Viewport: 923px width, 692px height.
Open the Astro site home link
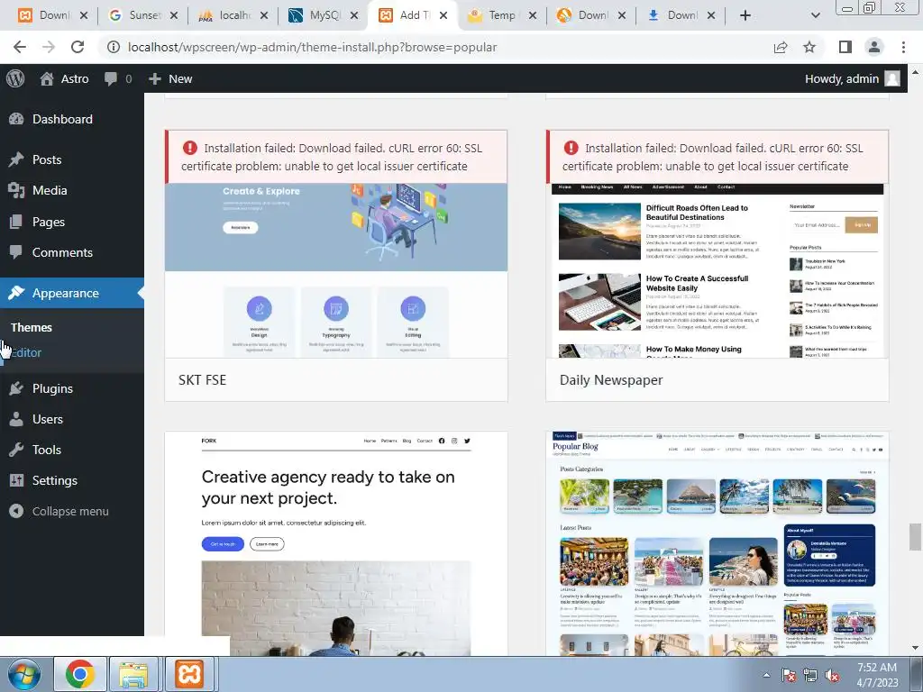[x=64, y=79]
